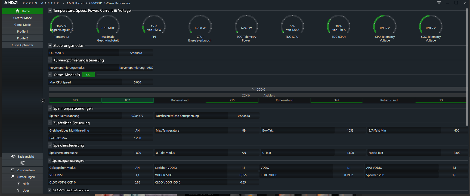The image size is (470, 196).
Task: Click E/A-Takt Min value 400
Action: 457,130
